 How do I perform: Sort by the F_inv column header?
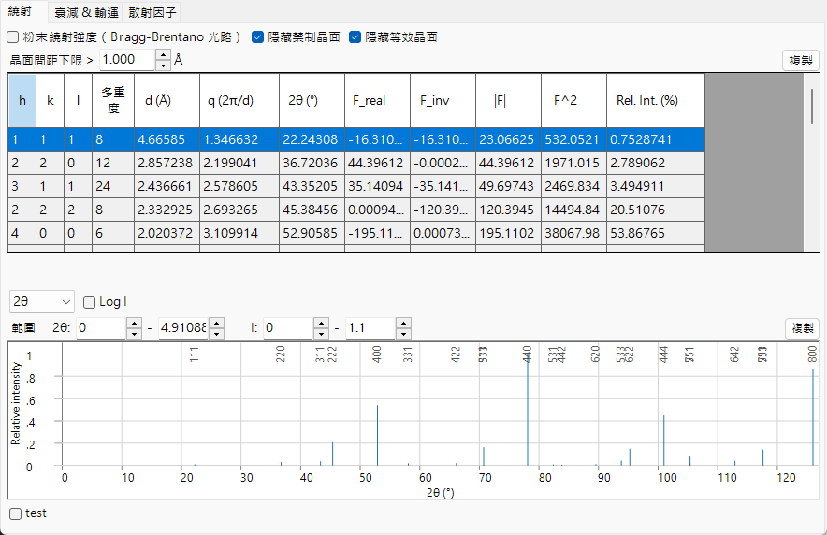point(443,100)
